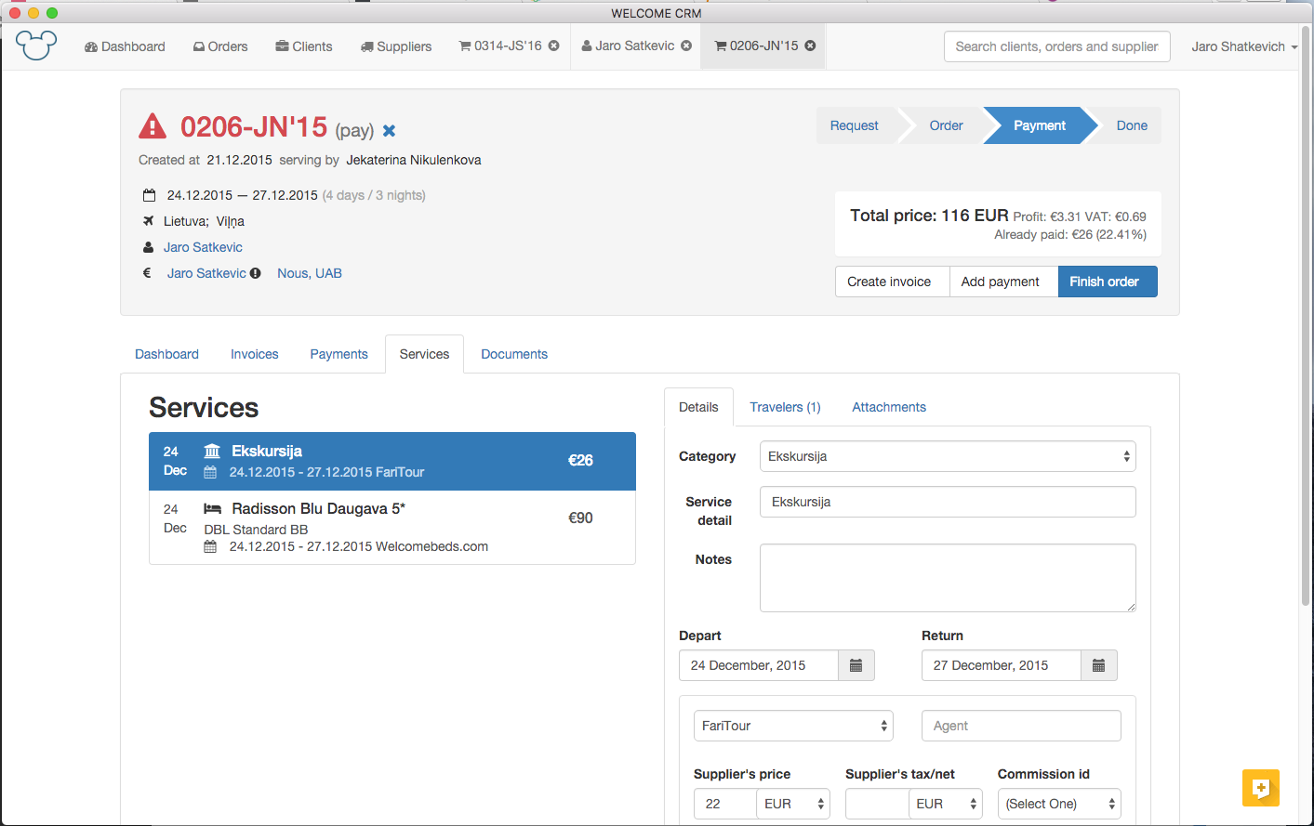Expand the Category dropdown
This screenshot has height=826, width=1314.
(x=948, y=456)
